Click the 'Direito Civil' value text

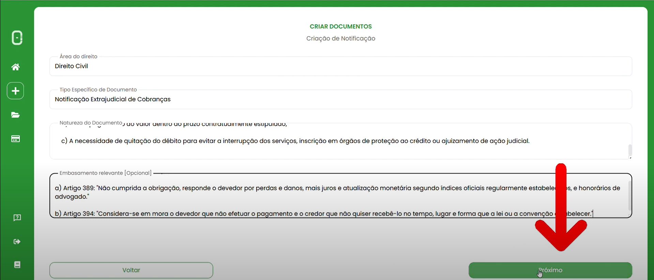(71, 66)
